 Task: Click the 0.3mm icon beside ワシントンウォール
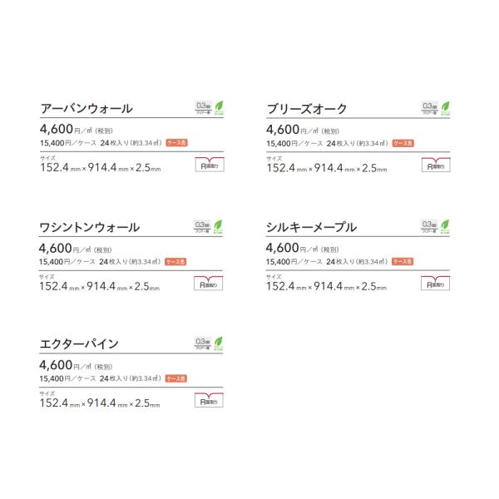click(x=202, y=226)
